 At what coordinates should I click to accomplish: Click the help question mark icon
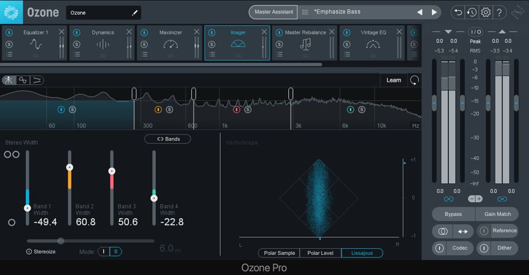click(500, 12)
